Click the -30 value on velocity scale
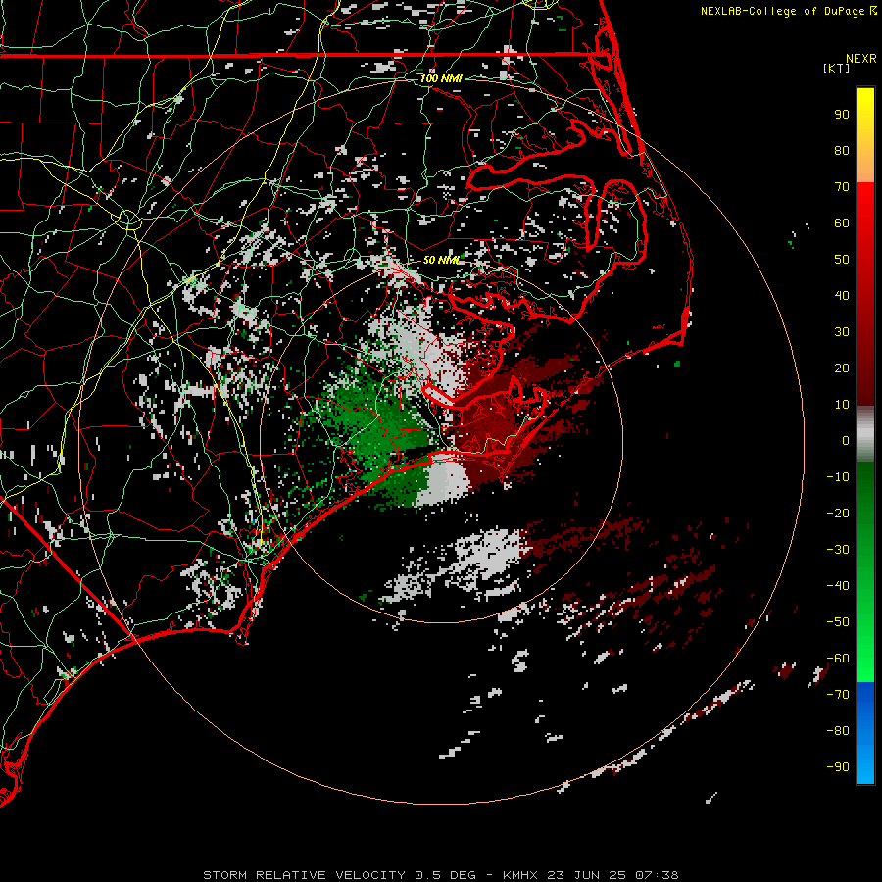 coord(838,550)
